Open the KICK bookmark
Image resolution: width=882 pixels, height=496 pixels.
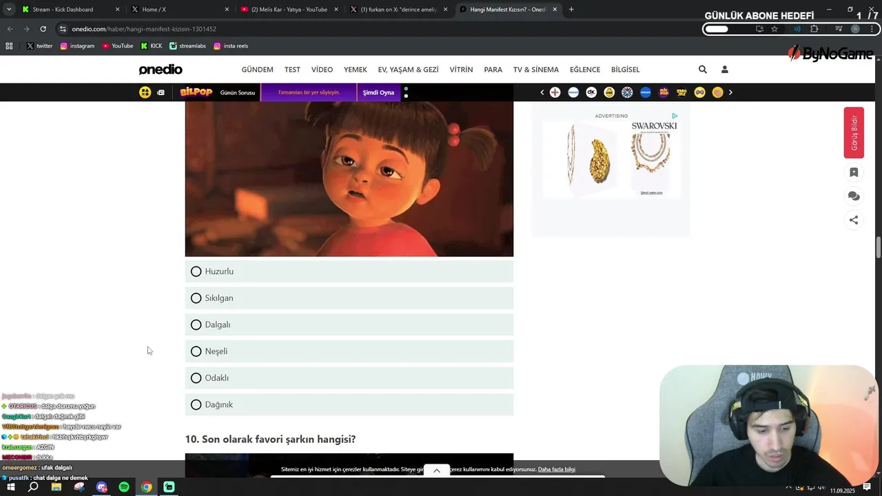[152, 46]
